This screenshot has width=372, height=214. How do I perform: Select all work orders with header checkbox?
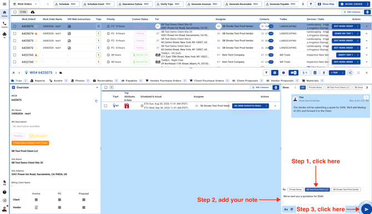point(15,12)
